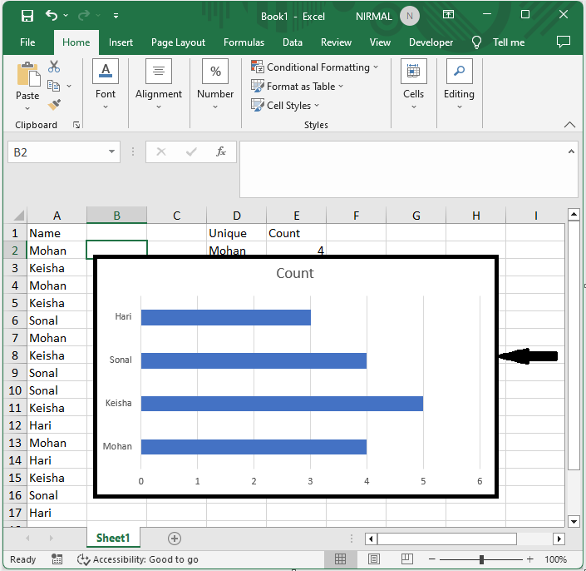
Task: Select Normal view in status bar
Action: (340, 559)
